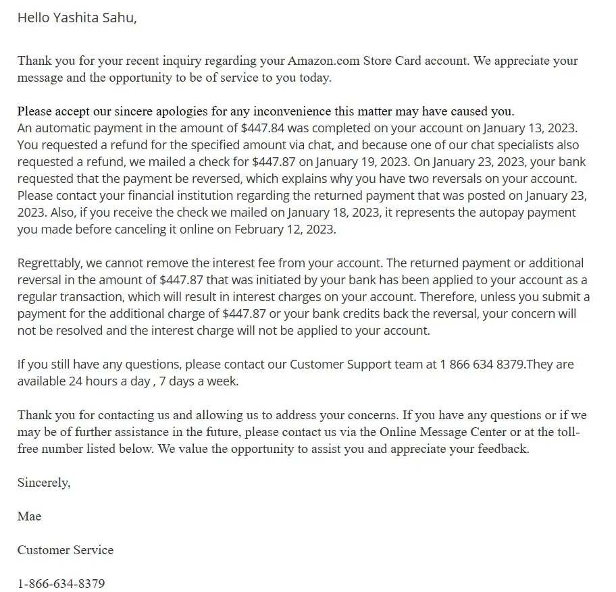
Task: Click the bold sincere apologies sentence
Action: pos(265,111)
